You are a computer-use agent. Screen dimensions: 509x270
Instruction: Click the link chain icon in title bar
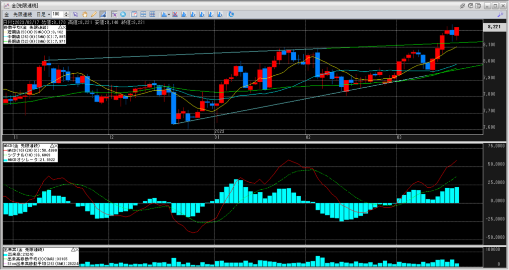click(x=462, y=5)
